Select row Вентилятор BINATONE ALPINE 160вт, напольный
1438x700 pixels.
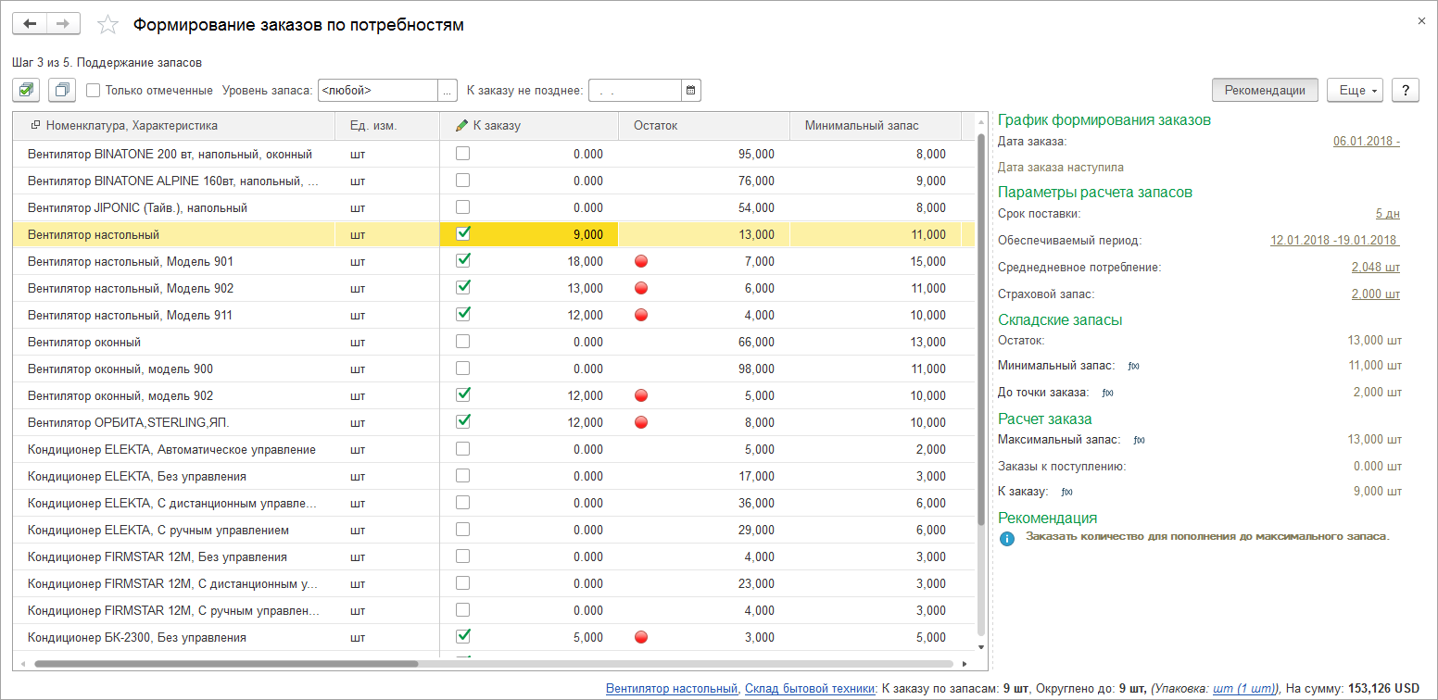click(x=494, y=181)
